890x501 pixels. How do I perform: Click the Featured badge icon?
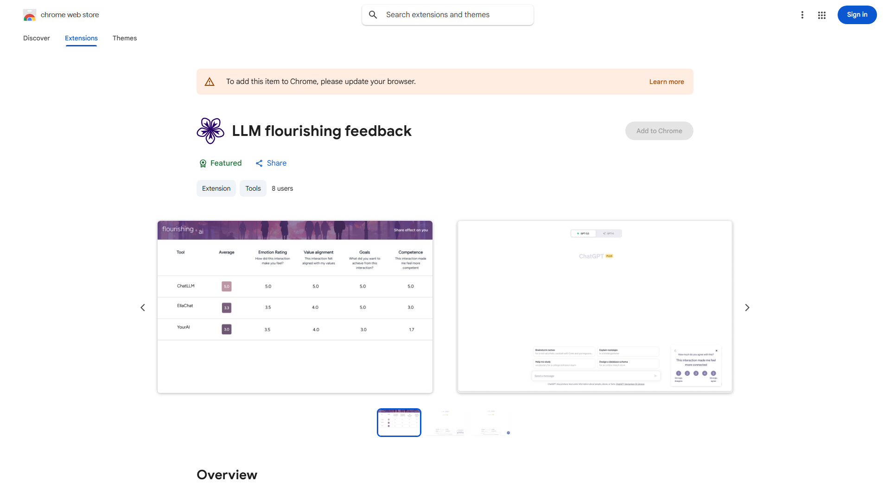[203, 163]
